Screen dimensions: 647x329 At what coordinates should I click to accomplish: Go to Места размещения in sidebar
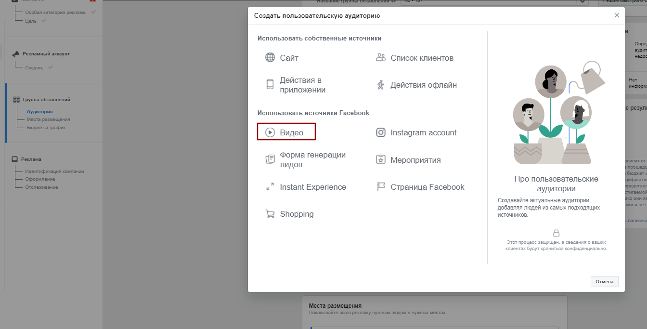[x=48, y=119]
